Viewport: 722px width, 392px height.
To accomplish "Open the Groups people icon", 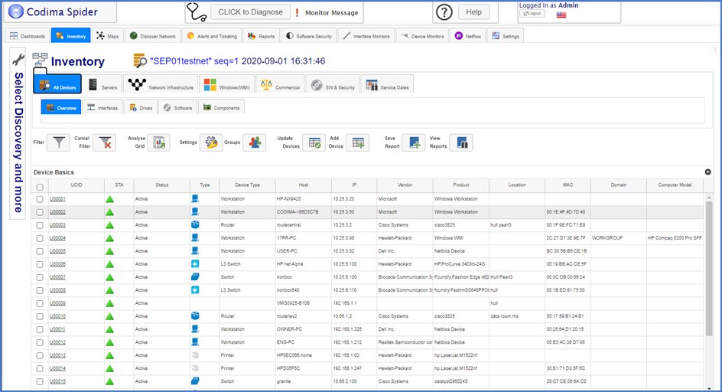I will click(x=255, y=142).
